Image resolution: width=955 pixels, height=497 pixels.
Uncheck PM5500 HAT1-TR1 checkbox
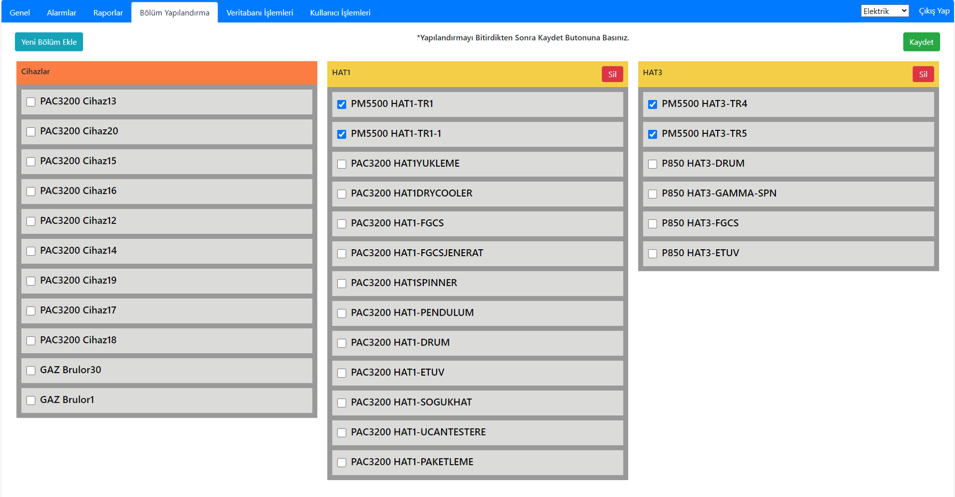pos(342,104)
